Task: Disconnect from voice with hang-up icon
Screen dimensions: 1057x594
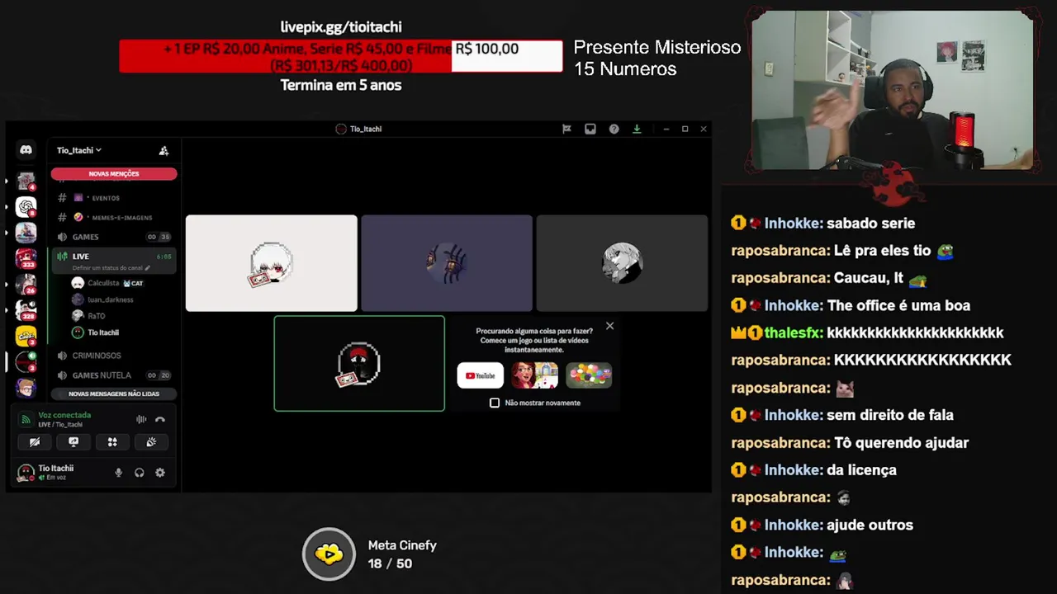Action: [160, 419]
